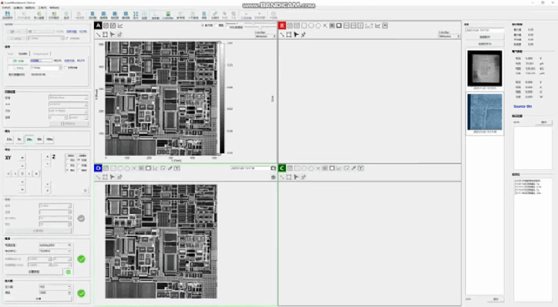Click the blue camera panel icon
558x307 pixels.
(x=98, y=168)
